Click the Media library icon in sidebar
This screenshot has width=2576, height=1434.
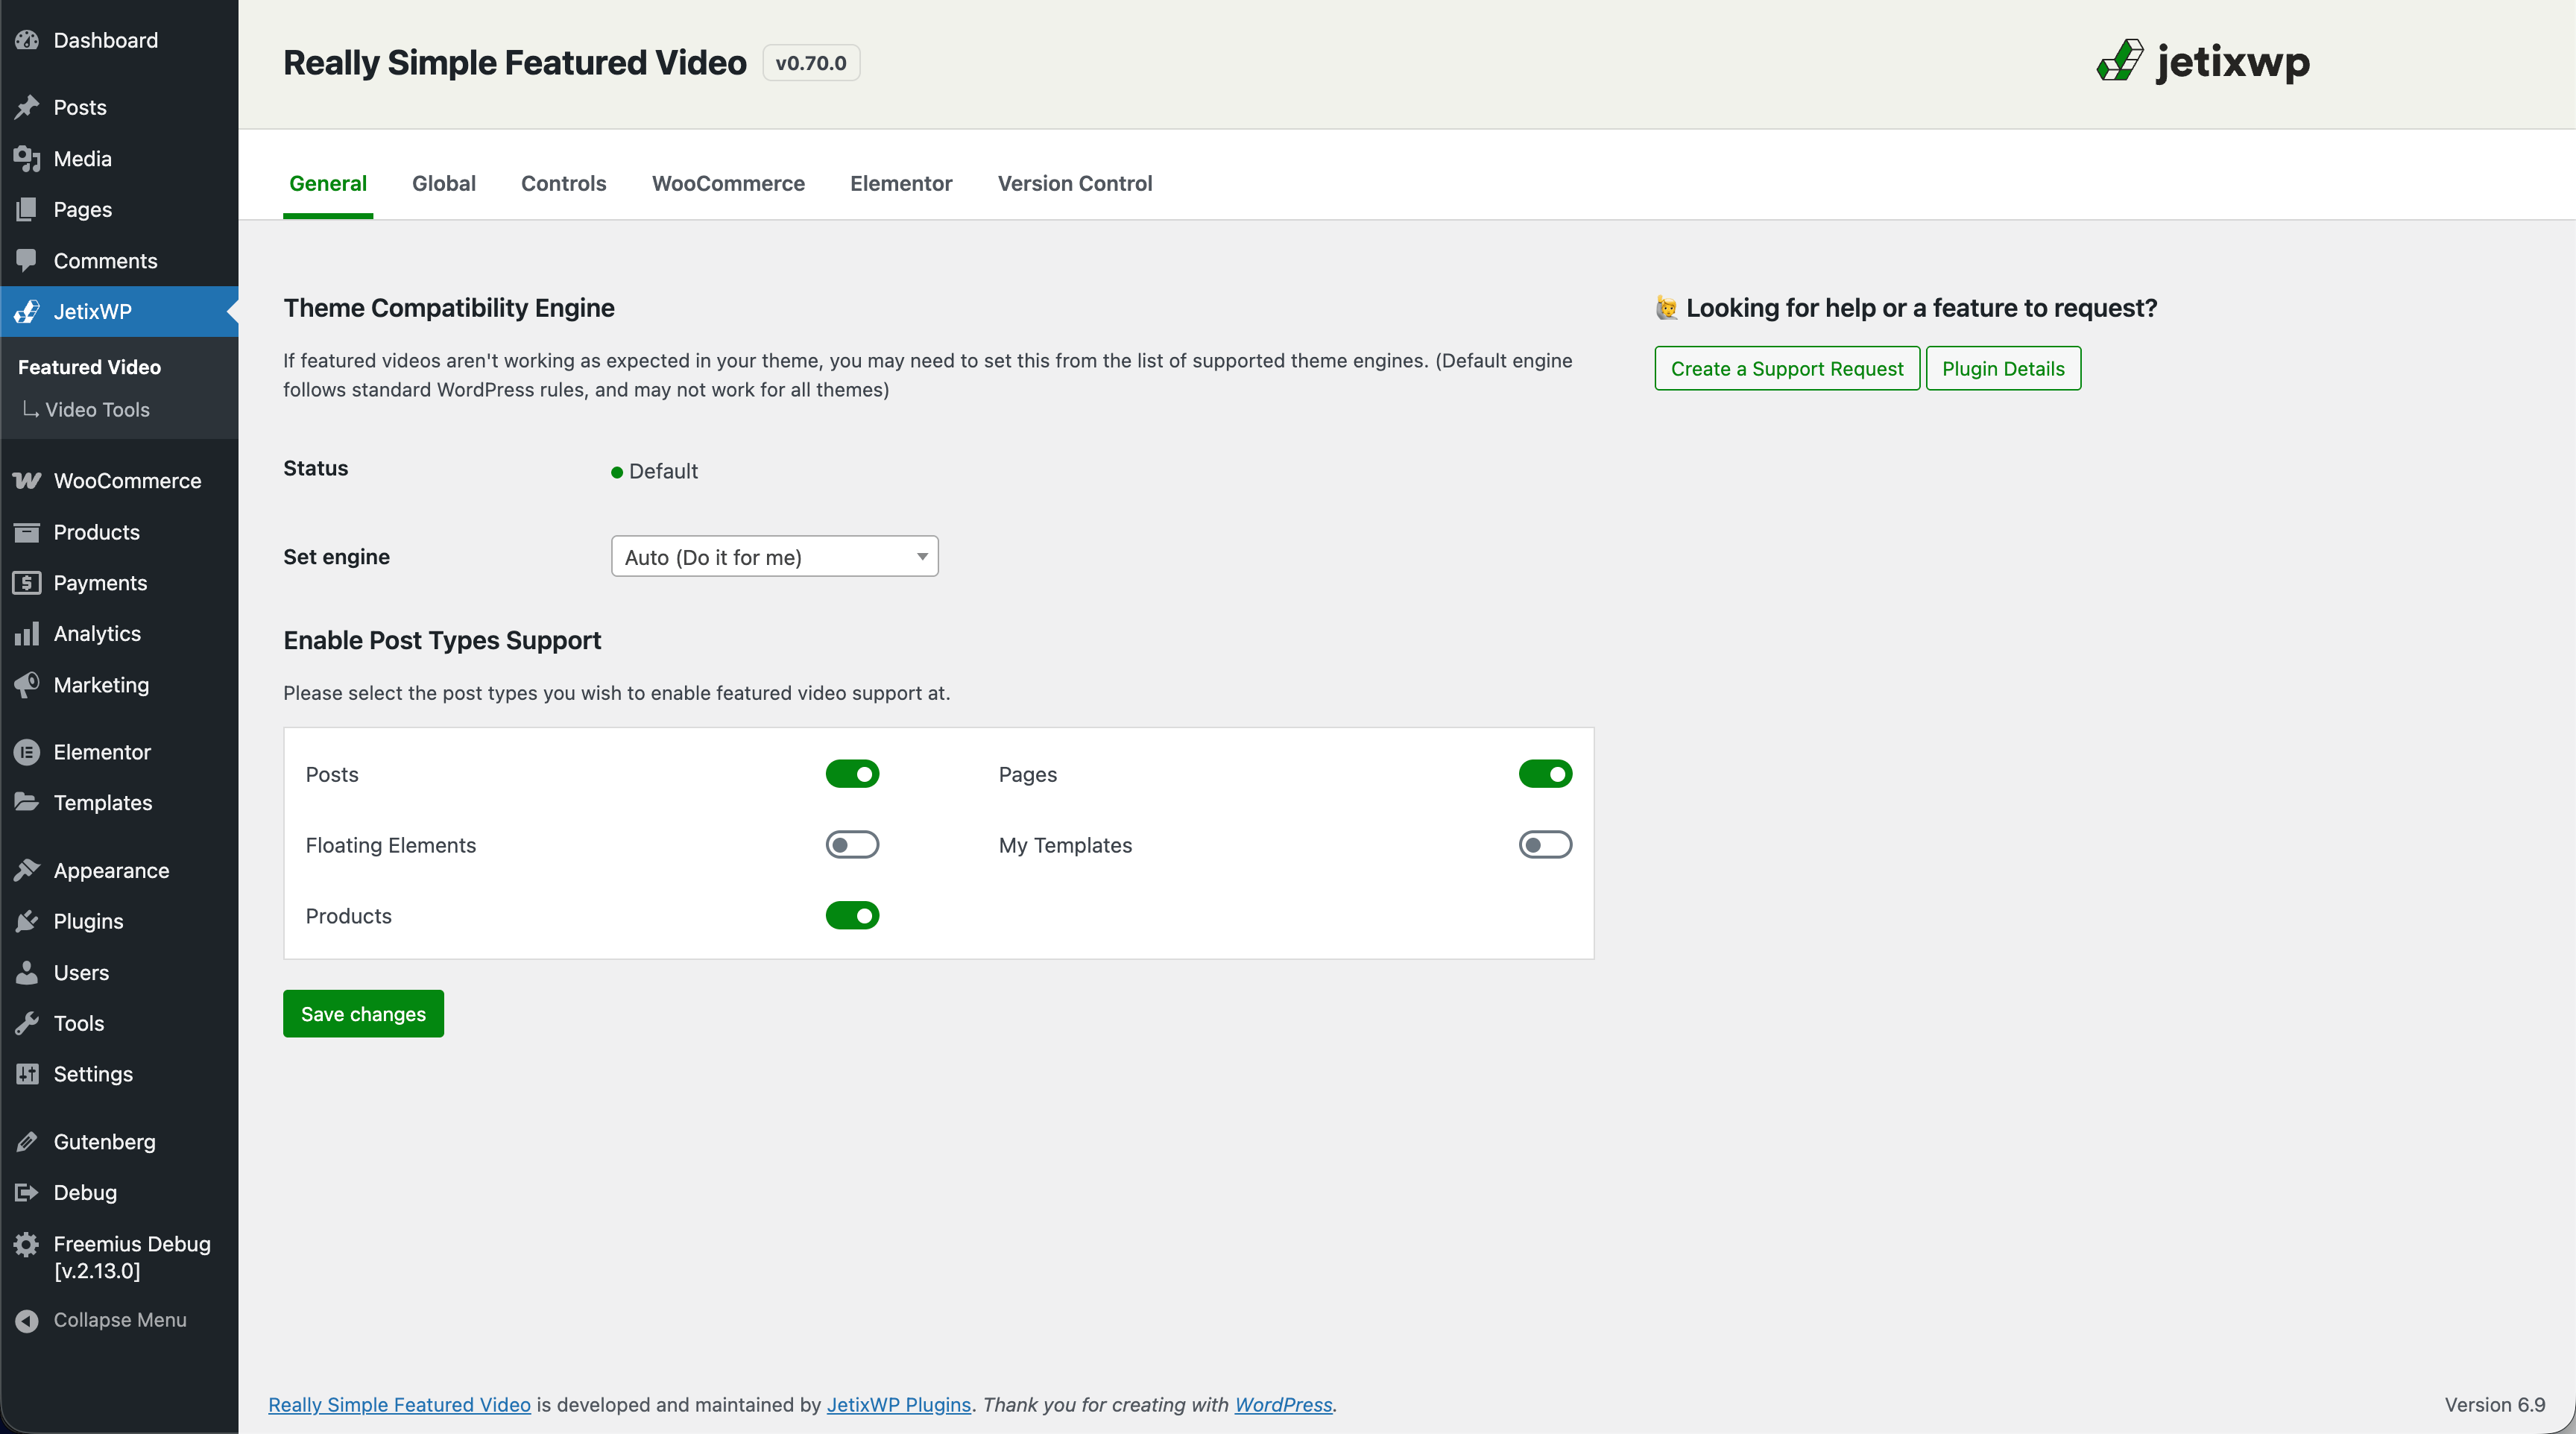[x=27, y=158]
